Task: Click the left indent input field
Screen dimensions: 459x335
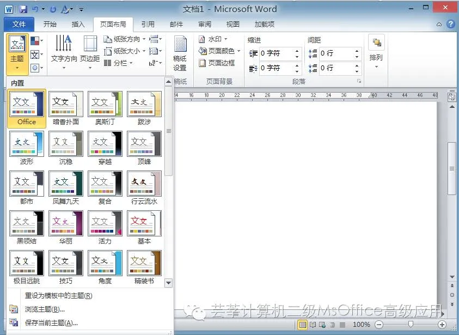Action: coord(277,53)
